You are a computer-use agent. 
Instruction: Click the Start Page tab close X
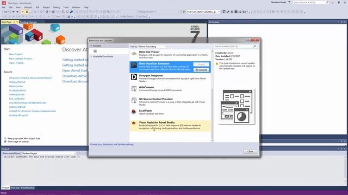[17, 22]
